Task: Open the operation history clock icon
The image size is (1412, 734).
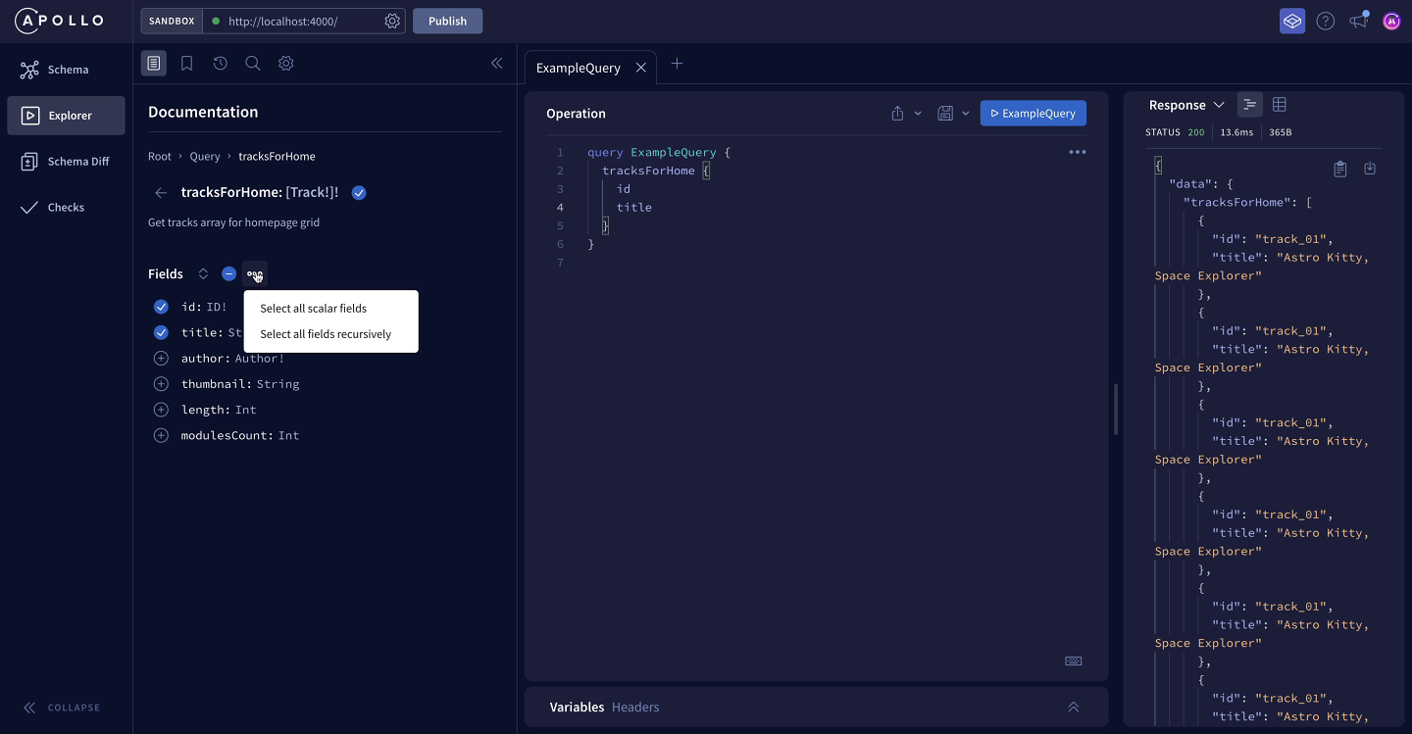Action: (221, 64)
